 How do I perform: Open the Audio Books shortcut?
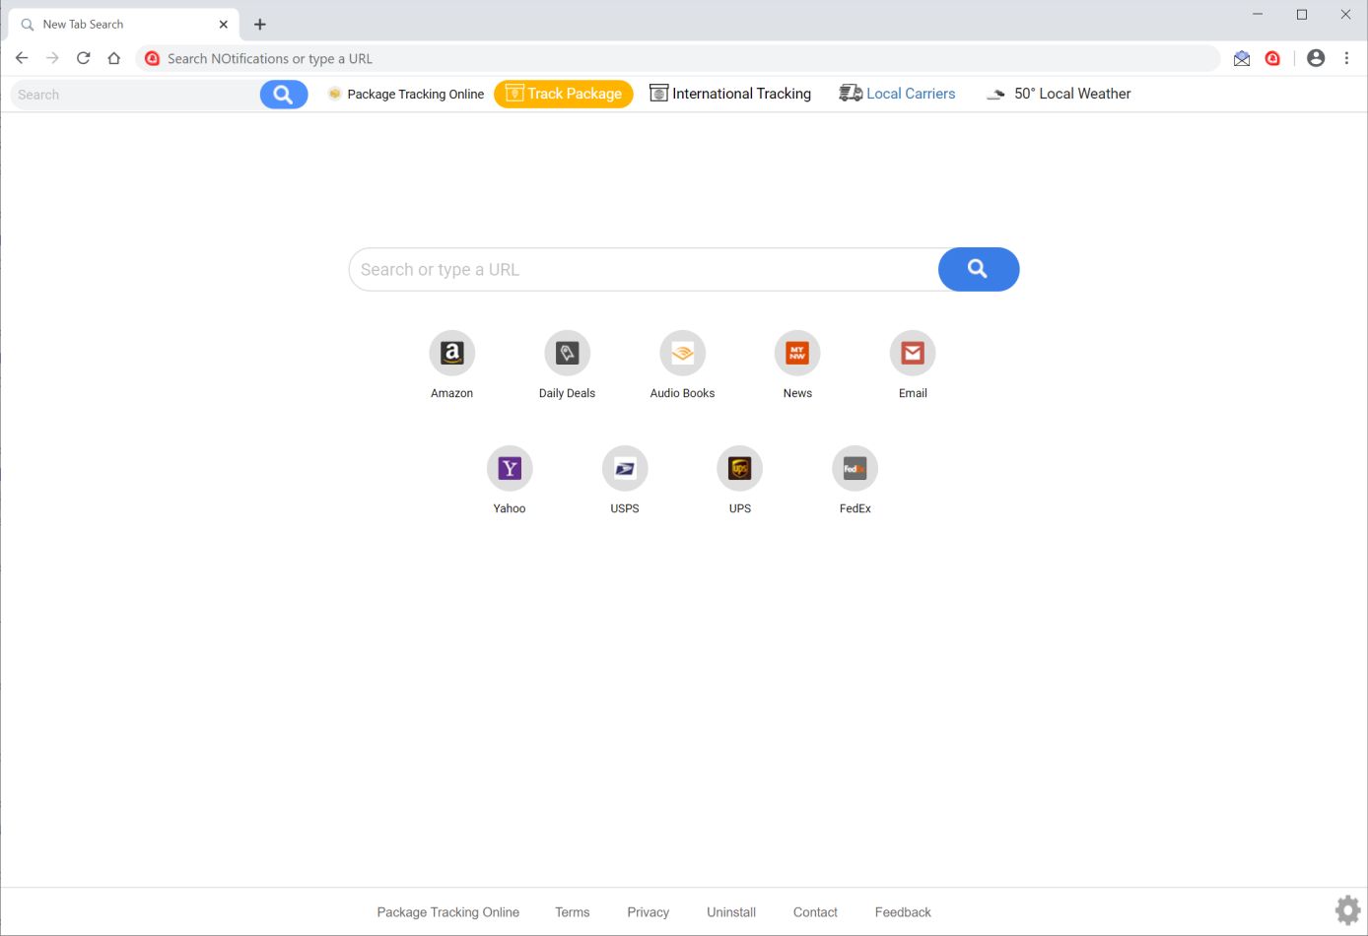(682, 353)
